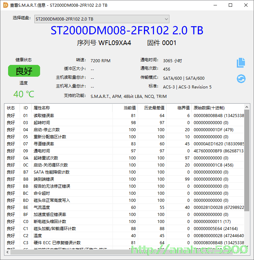Click the green 良好 health status badge

point(24,71)
